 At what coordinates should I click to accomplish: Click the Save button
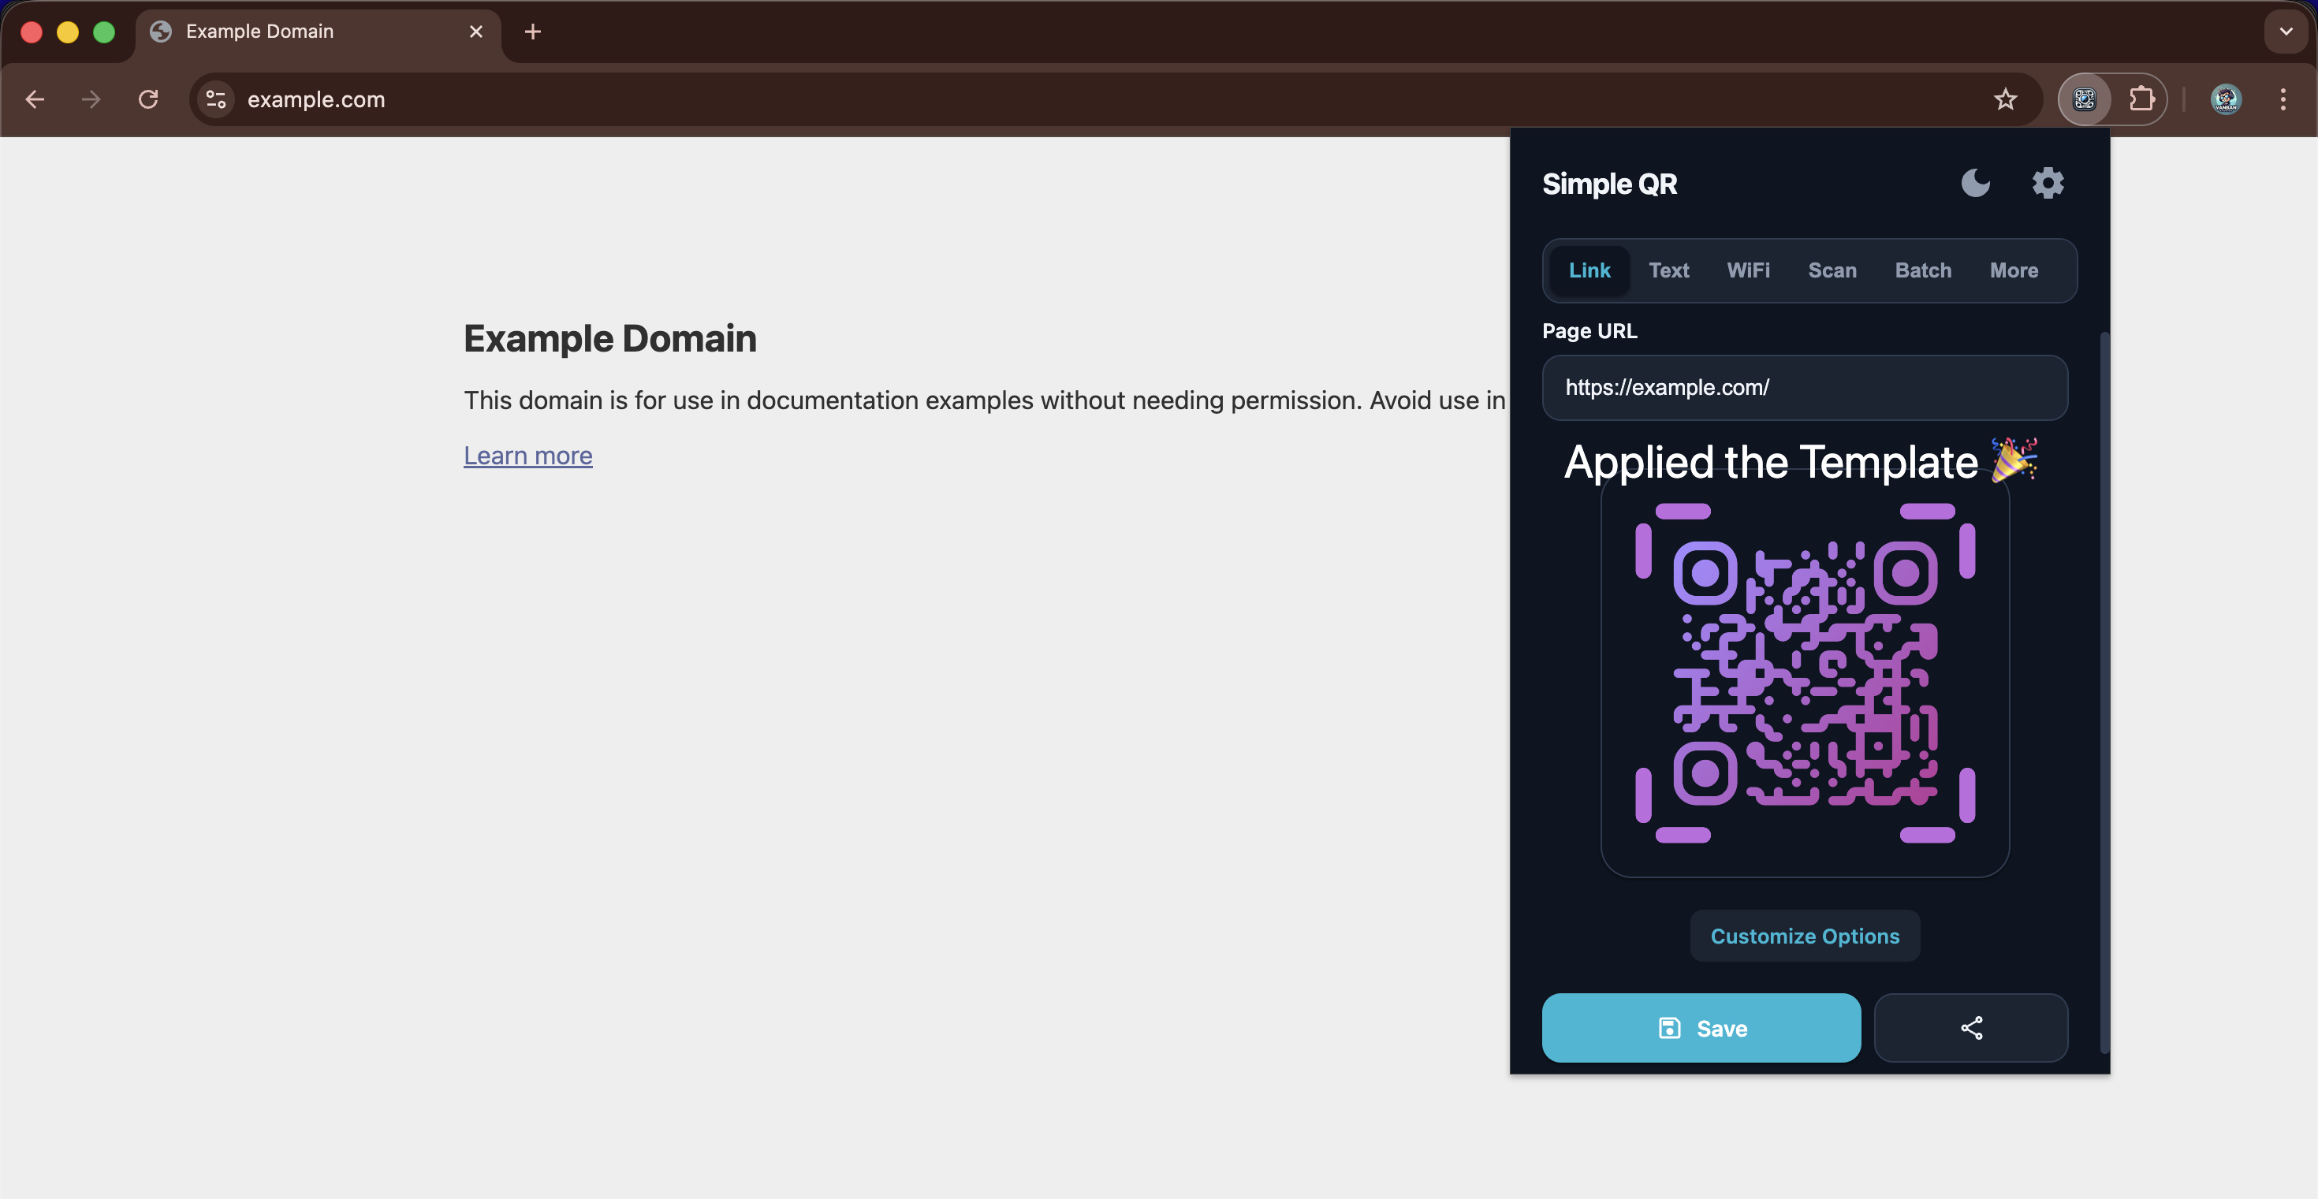(1701, 1027)
